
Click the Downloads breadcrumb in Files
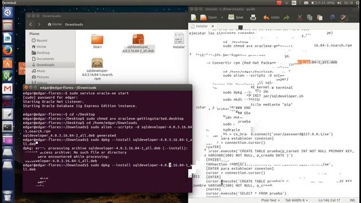(x=74, y=24)
